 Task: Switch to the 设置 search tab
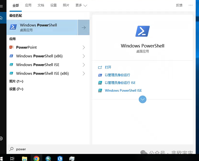53,5
